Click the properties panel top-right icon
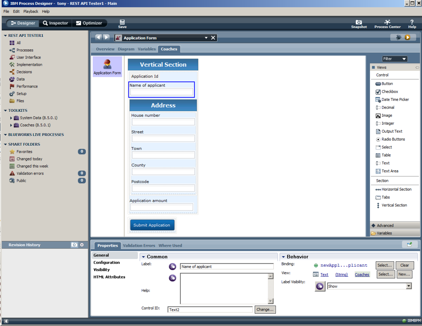The image size is (422, 326). coord(409,244)
